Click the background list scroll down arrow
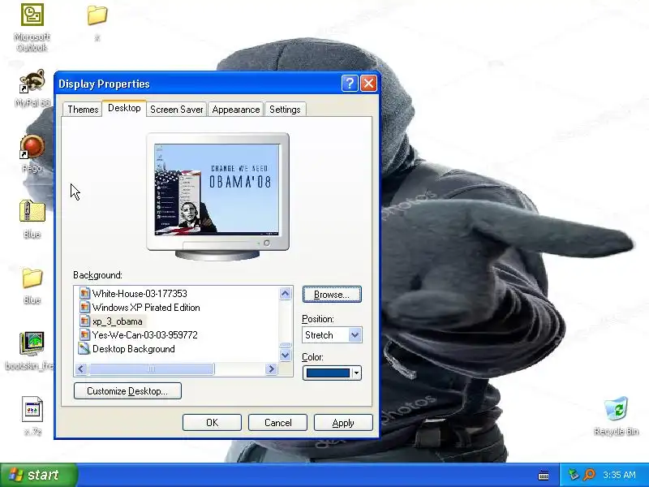 (x=285, y=355)
